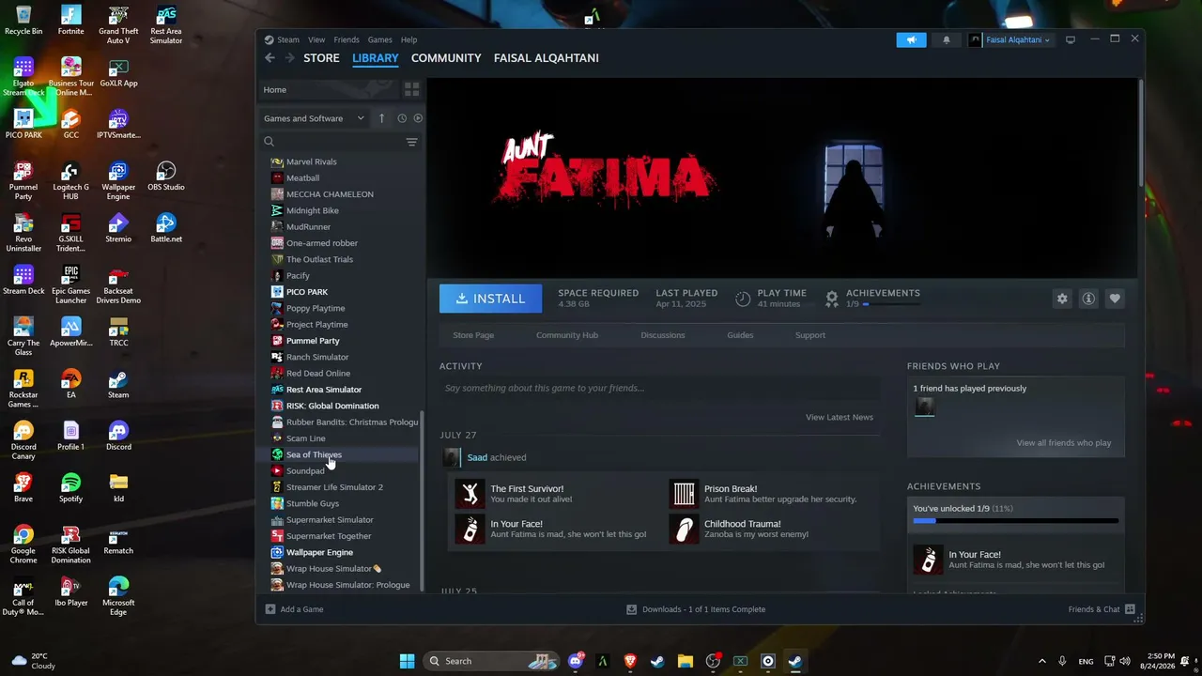
Task: Open Discord from the taskbar
Action: pyautogui.click(x=576, y=661)
